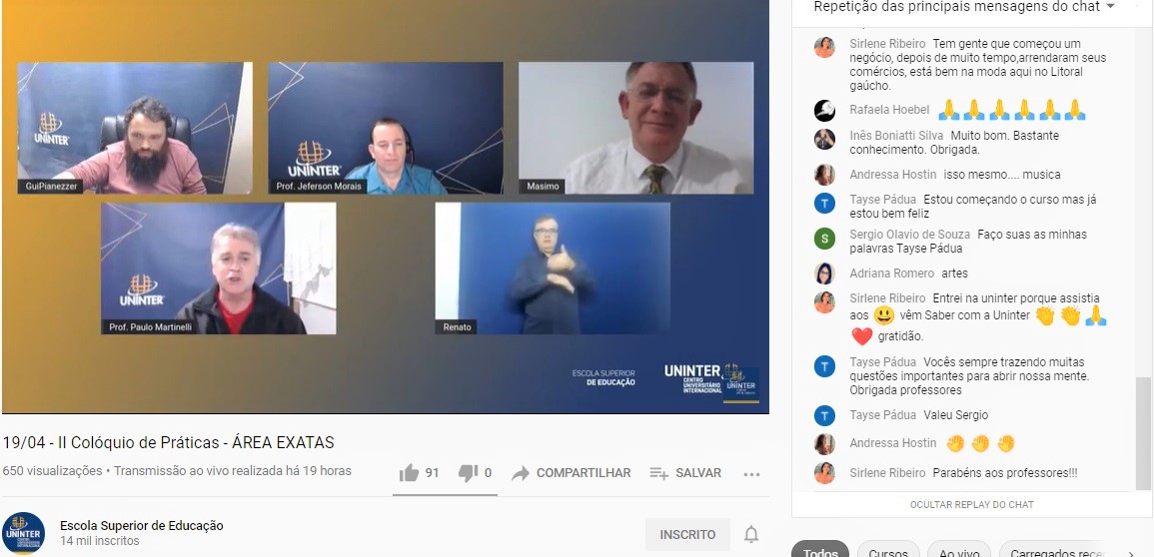Click Rafaela Hoebel's chat avatar

[824, 110]
